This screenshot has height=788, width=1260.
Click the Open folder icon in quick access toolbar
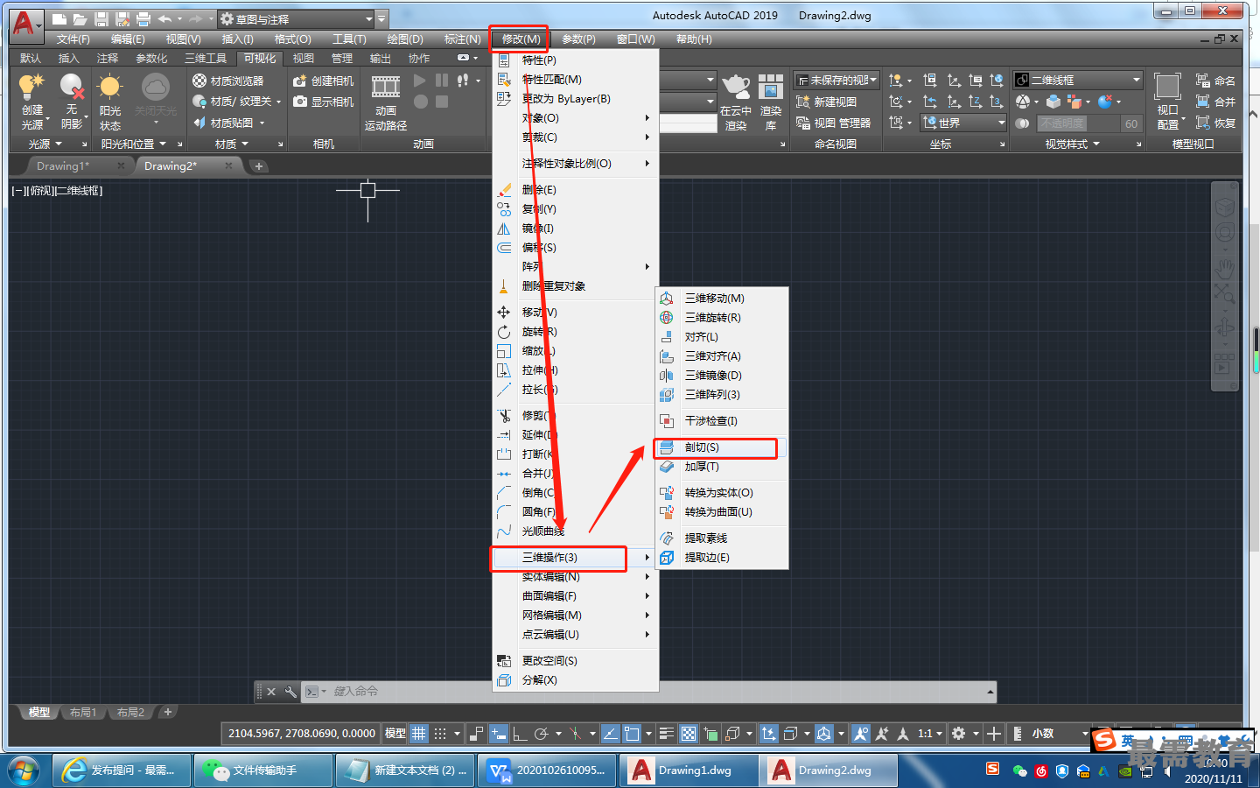click(x=80, y=18)
